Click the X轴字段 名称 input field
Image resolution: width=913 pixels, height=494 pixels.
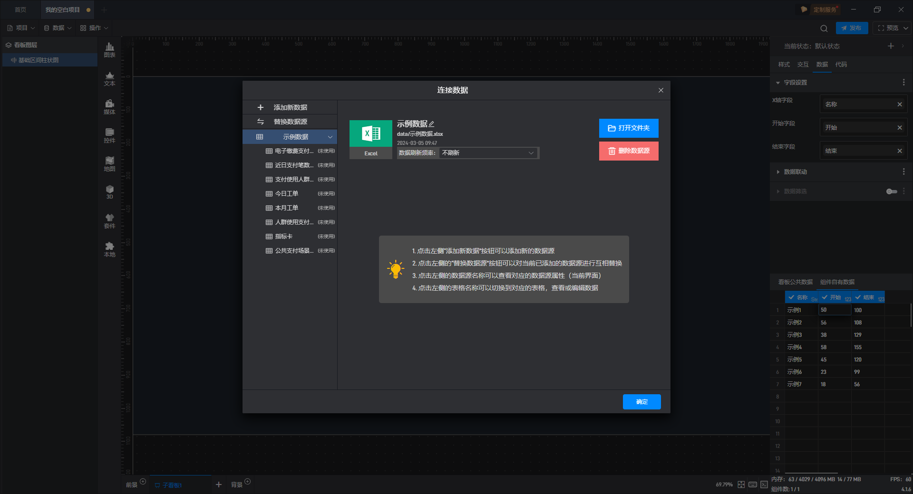pos(864,104)
